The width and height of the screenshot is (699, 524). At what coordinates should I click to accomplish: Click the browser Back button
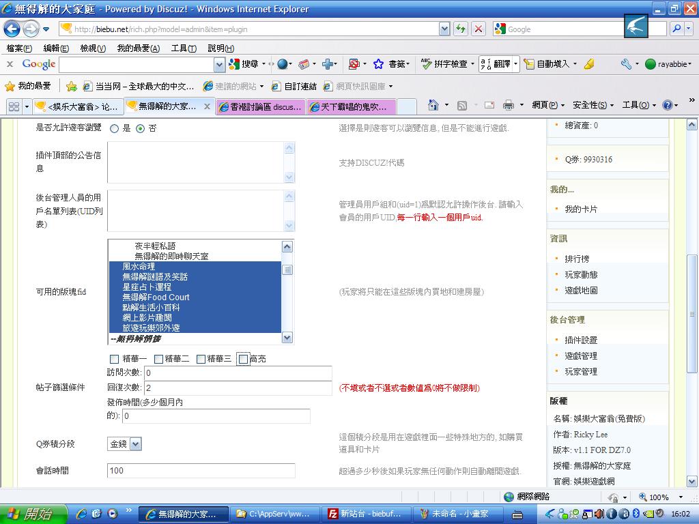12,29
